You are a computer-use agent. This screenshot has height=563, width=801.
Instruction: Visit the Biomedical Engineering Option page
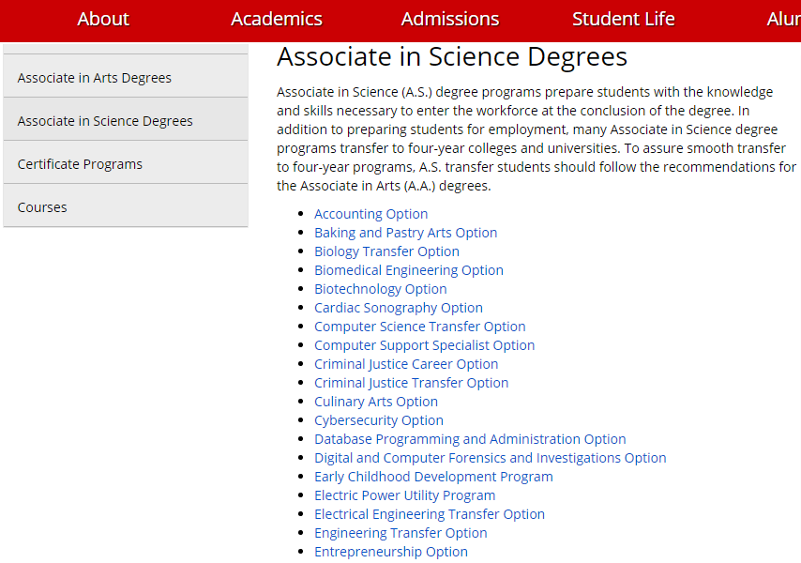tap(409, 270)
